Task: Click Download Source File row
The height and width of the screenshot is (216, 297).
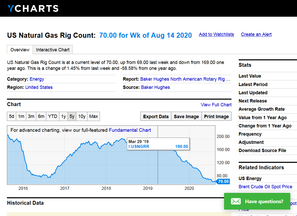Action: point(268,151)
